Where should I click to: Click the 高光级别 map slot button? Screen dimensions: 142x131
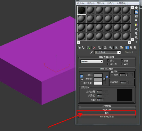(x=107, y=92)
